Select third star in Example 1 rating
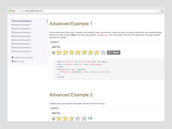Screen dimensions: 172x129 point(72,52)
